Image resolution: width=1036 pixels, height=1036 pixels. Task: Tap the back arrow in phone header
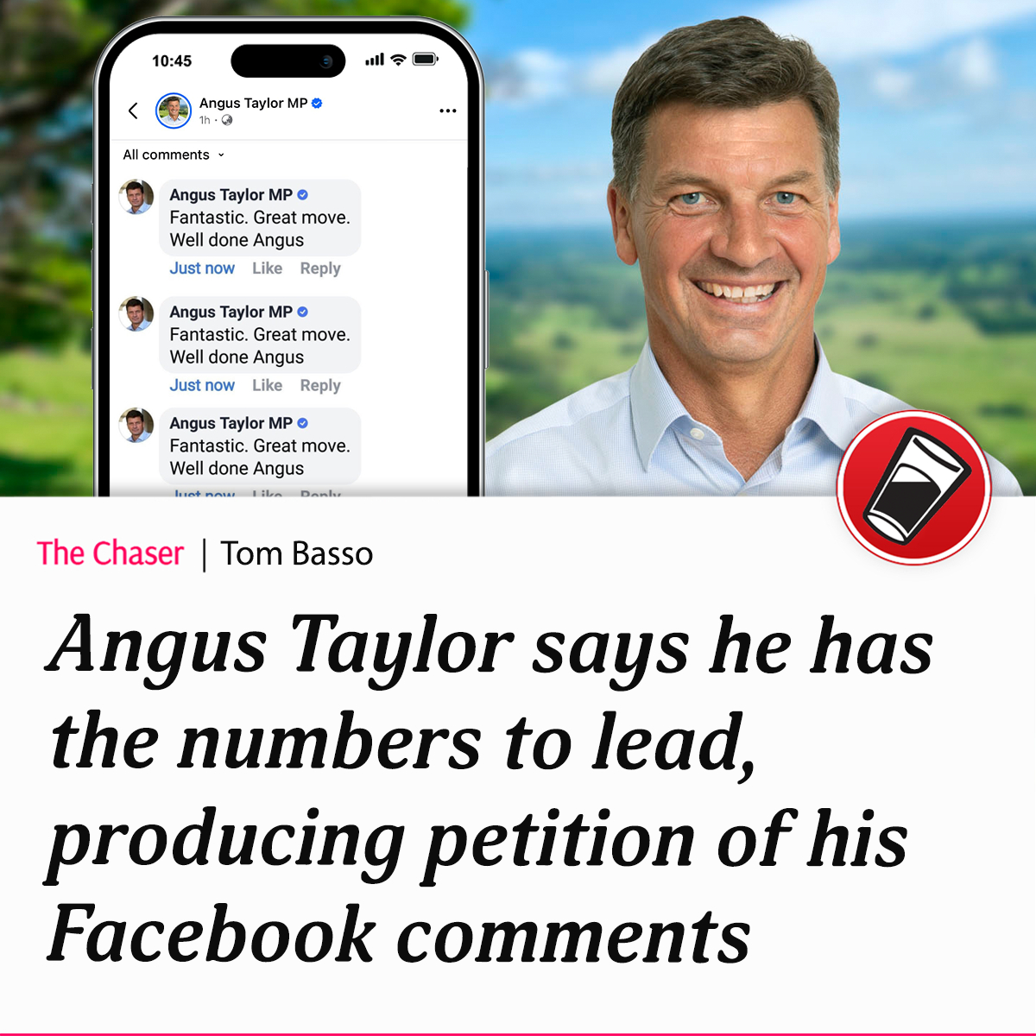point(133,111)
